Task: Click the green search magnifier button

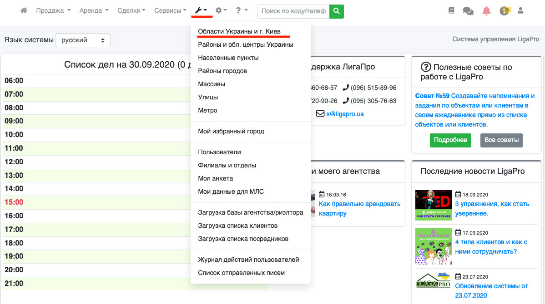Action: [337, 11]
